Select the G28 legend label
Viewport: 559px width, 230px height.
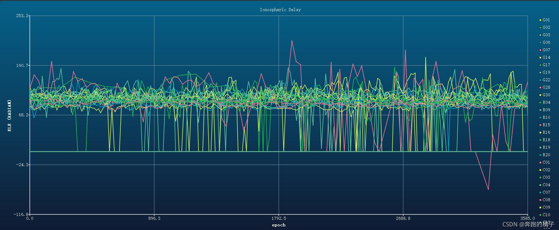pyautogui.click(x=545, y=88)
